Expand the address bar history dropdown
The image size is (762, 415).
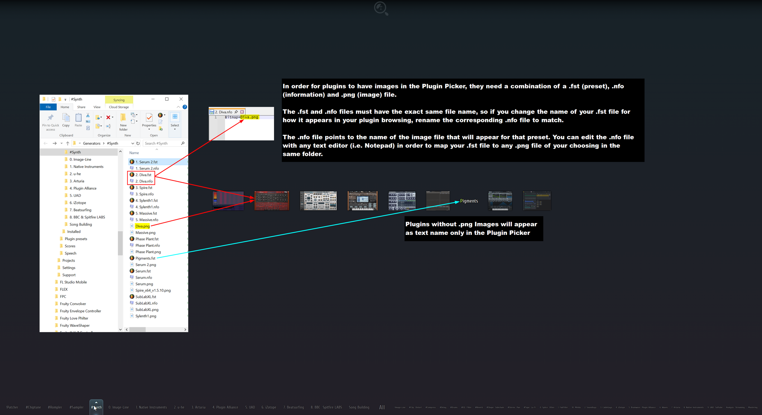[133, 143]
